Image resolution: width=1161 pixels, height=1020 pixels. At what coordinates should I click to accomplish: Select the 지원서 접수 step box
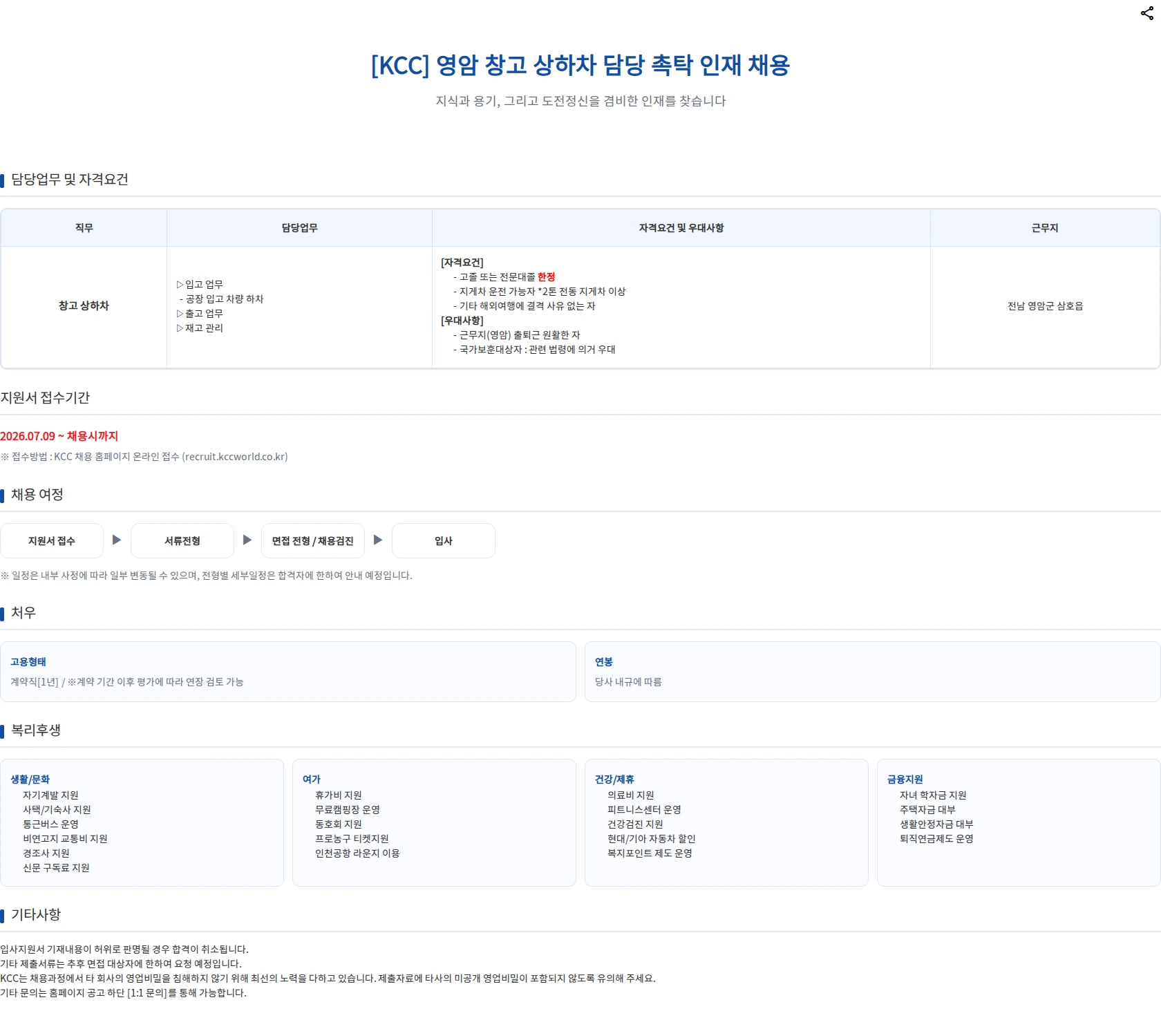click(x=52, y=540)
